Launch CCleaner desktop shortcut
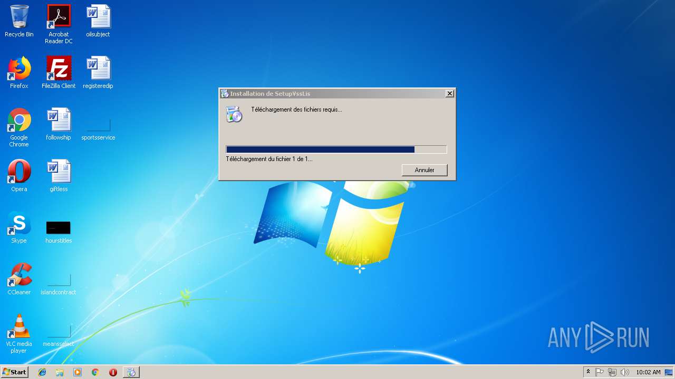Viewport: 675px width, 379px height. pos(19,279)
